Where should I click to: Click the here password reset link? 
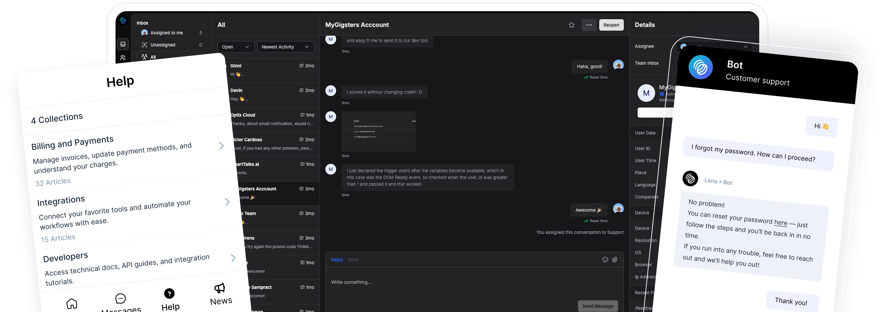pos(780,222)
